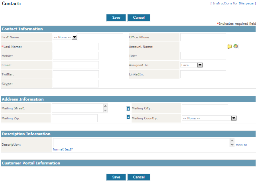Click the bottom Cancel button
The width and height of the screenshot is (258, 184).
pyautogui.click(x=139, y=177)
